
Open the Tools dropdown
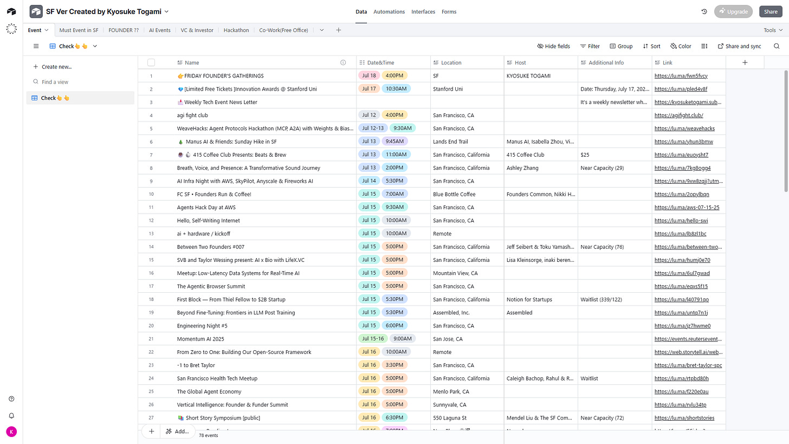[x=772, y=30]
